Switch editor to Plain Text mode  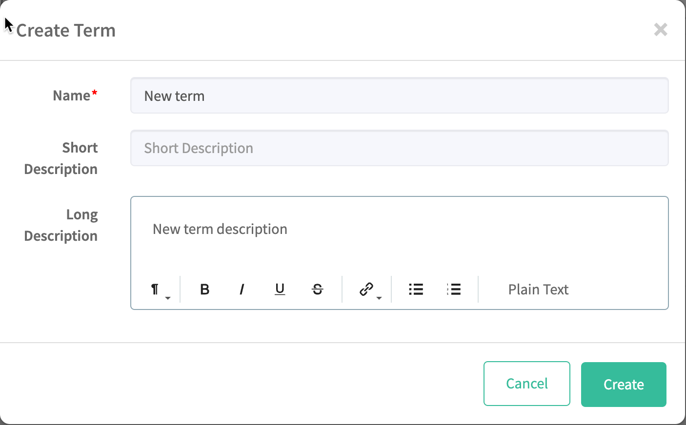tap(538, 290)
